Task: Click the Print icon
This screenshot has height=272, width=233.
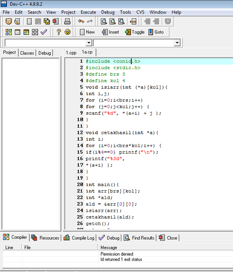Action: [67, 22]
